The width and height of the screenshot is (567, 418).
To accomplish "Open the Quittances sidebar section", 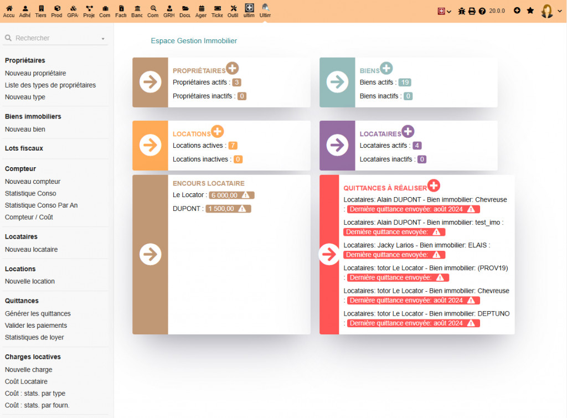I will [22, 301].
